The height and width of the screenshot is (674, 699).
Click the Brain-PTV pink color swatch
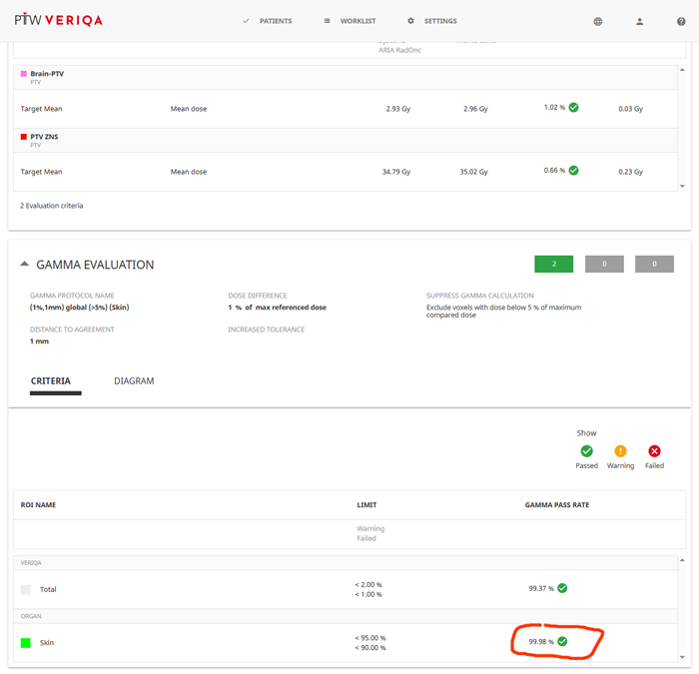pos(24,74)
